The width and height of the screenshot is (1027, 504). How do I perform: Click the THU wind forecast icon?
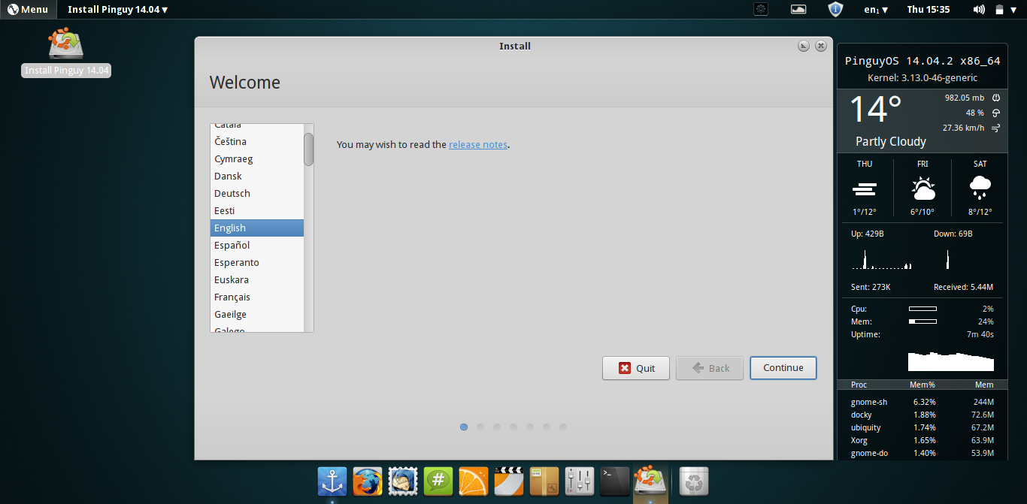(865, 188)
